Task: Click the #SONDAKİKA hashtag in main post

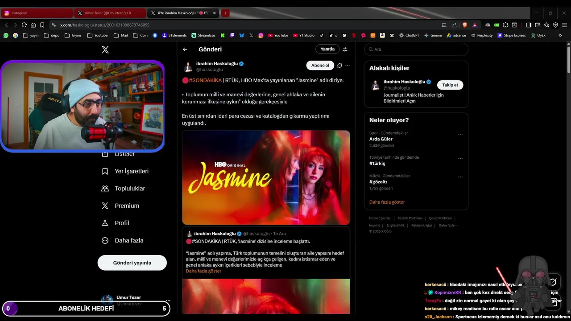Action: (x=205, y=80)
